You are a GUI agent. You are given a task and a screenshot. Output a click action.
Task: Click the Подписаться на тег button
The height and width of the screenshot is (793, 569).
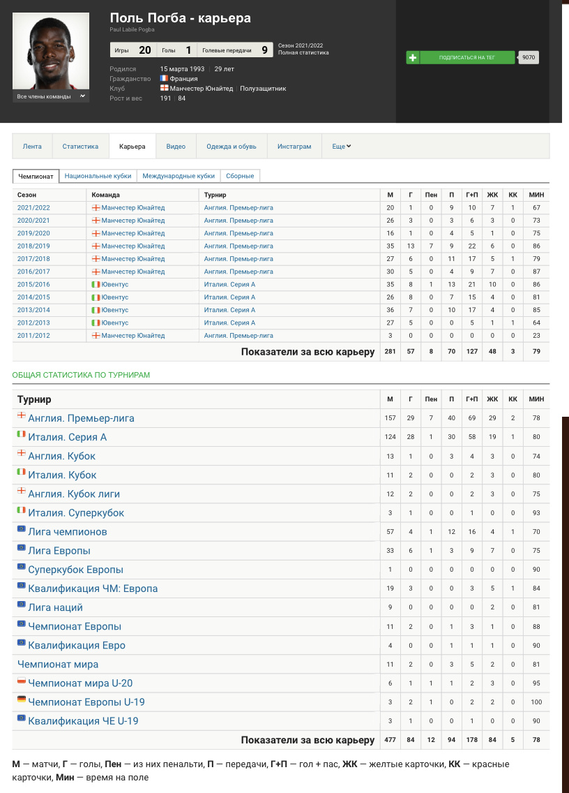(466, 58)
